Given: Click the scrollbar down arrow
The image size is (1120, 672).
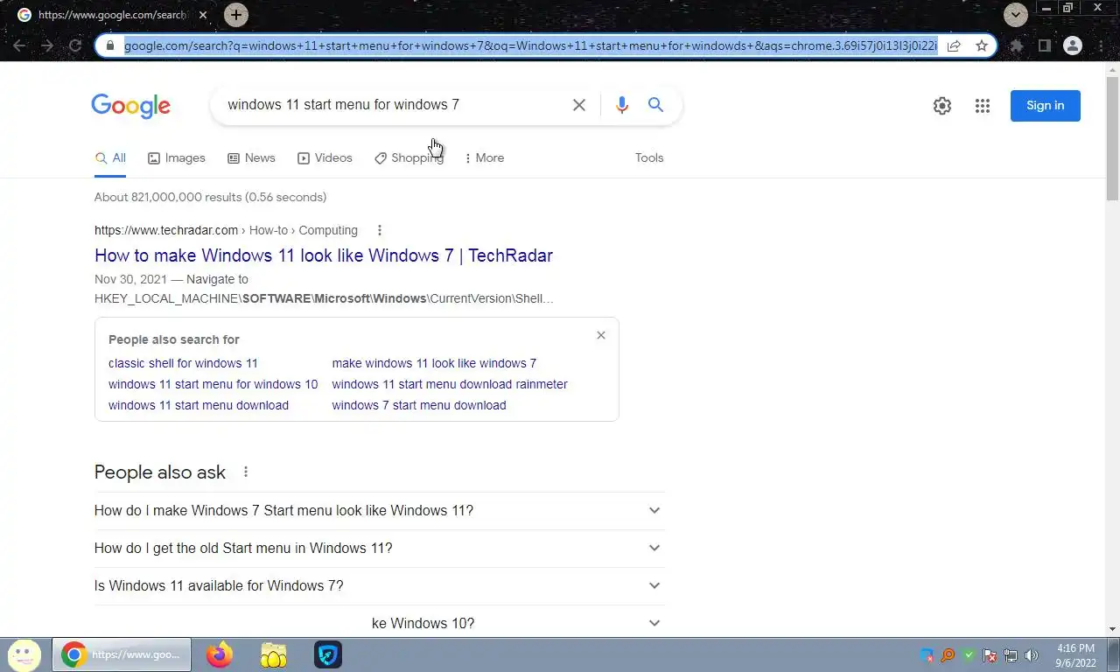Looking at the screenshot, I should coord(1112,628).
